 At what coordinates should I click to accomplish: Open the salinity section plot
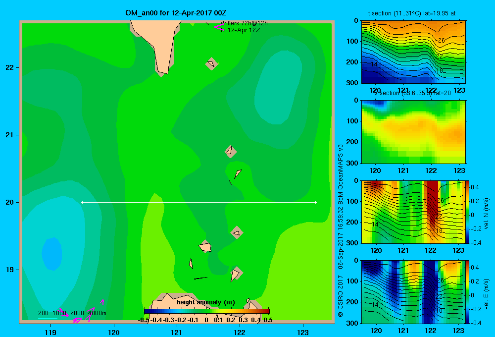pos(413,132)
